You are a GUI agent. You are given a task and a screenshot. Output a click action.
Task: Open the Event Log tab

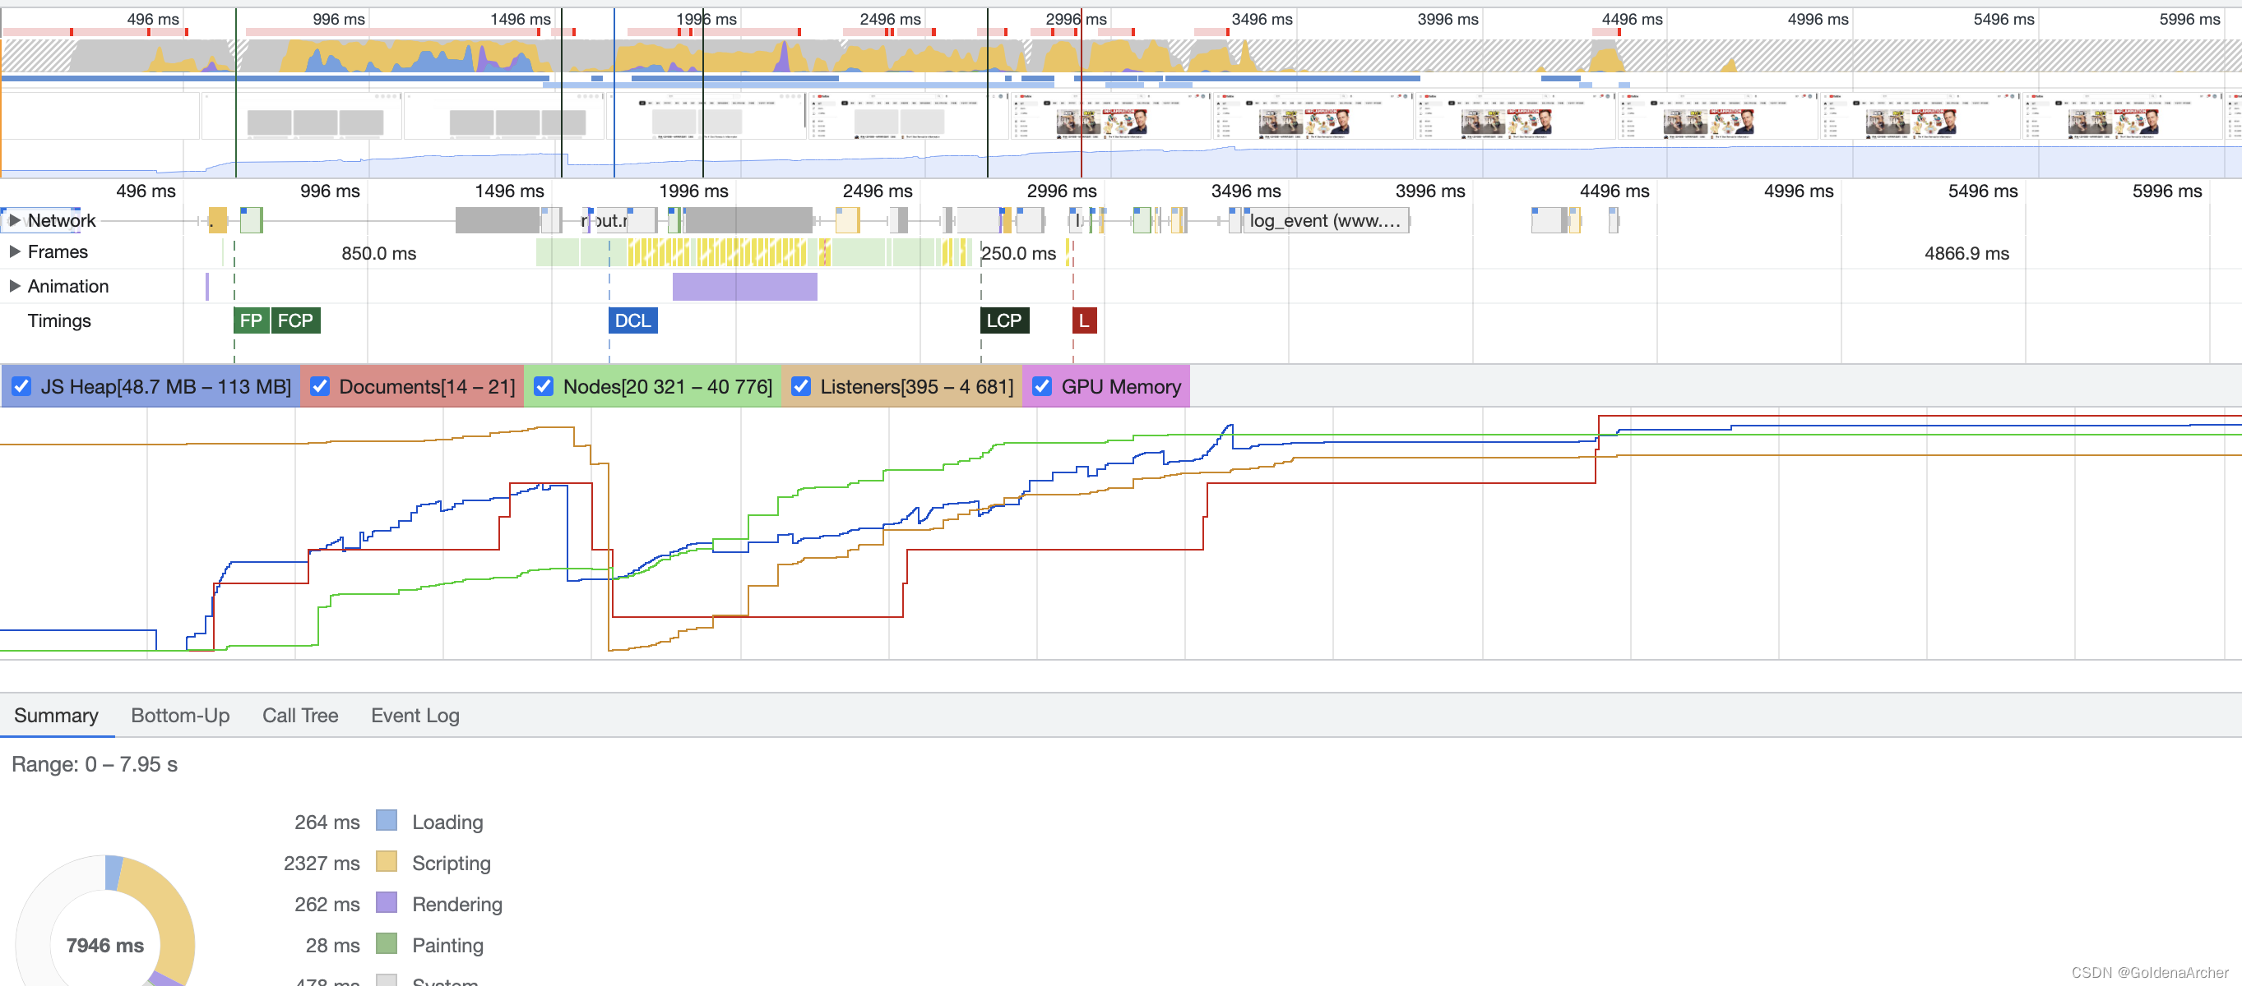tap(415, 716)
